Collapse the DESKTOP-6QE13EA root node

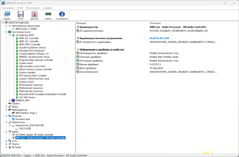click(3, 23)
